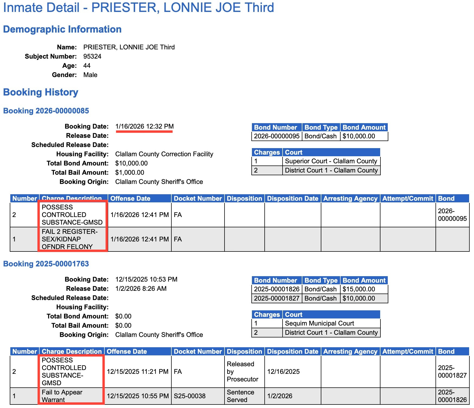The width and height of the screenshot is (474, 408).
Task: Click bond number 2026-00000095 in bond table
Action: [277, 136]
